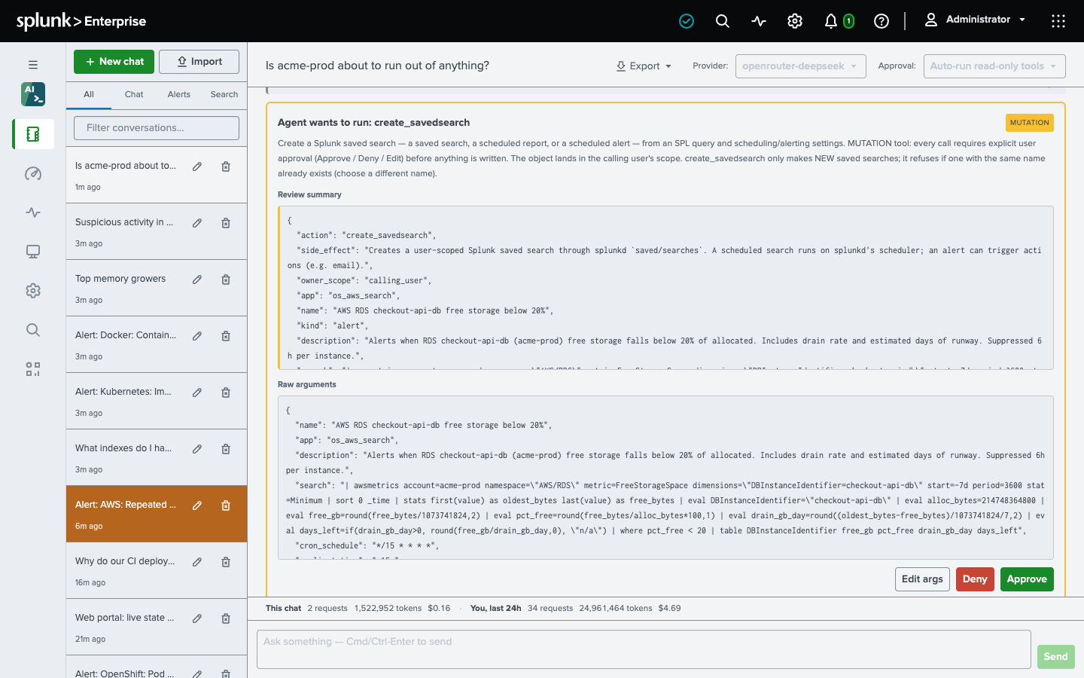Rename the 'Suspicious activity in' conversation
This screenshot has height=678, width=1084.
(197, 223)
